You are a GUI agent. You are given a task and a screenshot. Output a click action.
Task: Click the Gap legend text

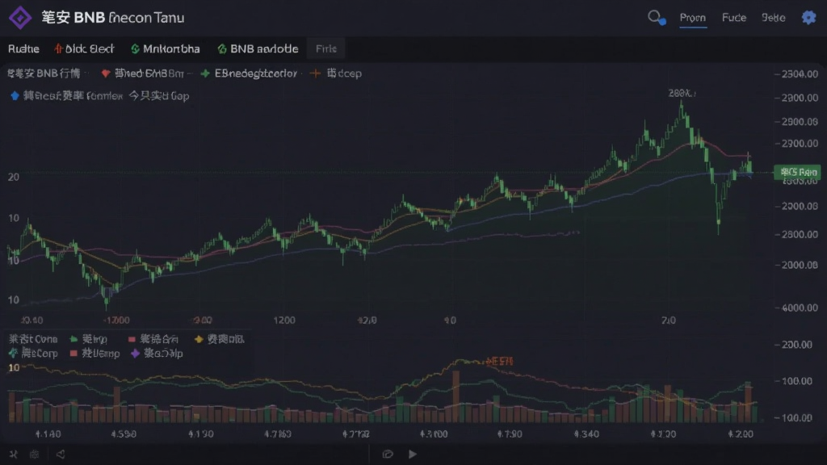[x=180, y=96]
